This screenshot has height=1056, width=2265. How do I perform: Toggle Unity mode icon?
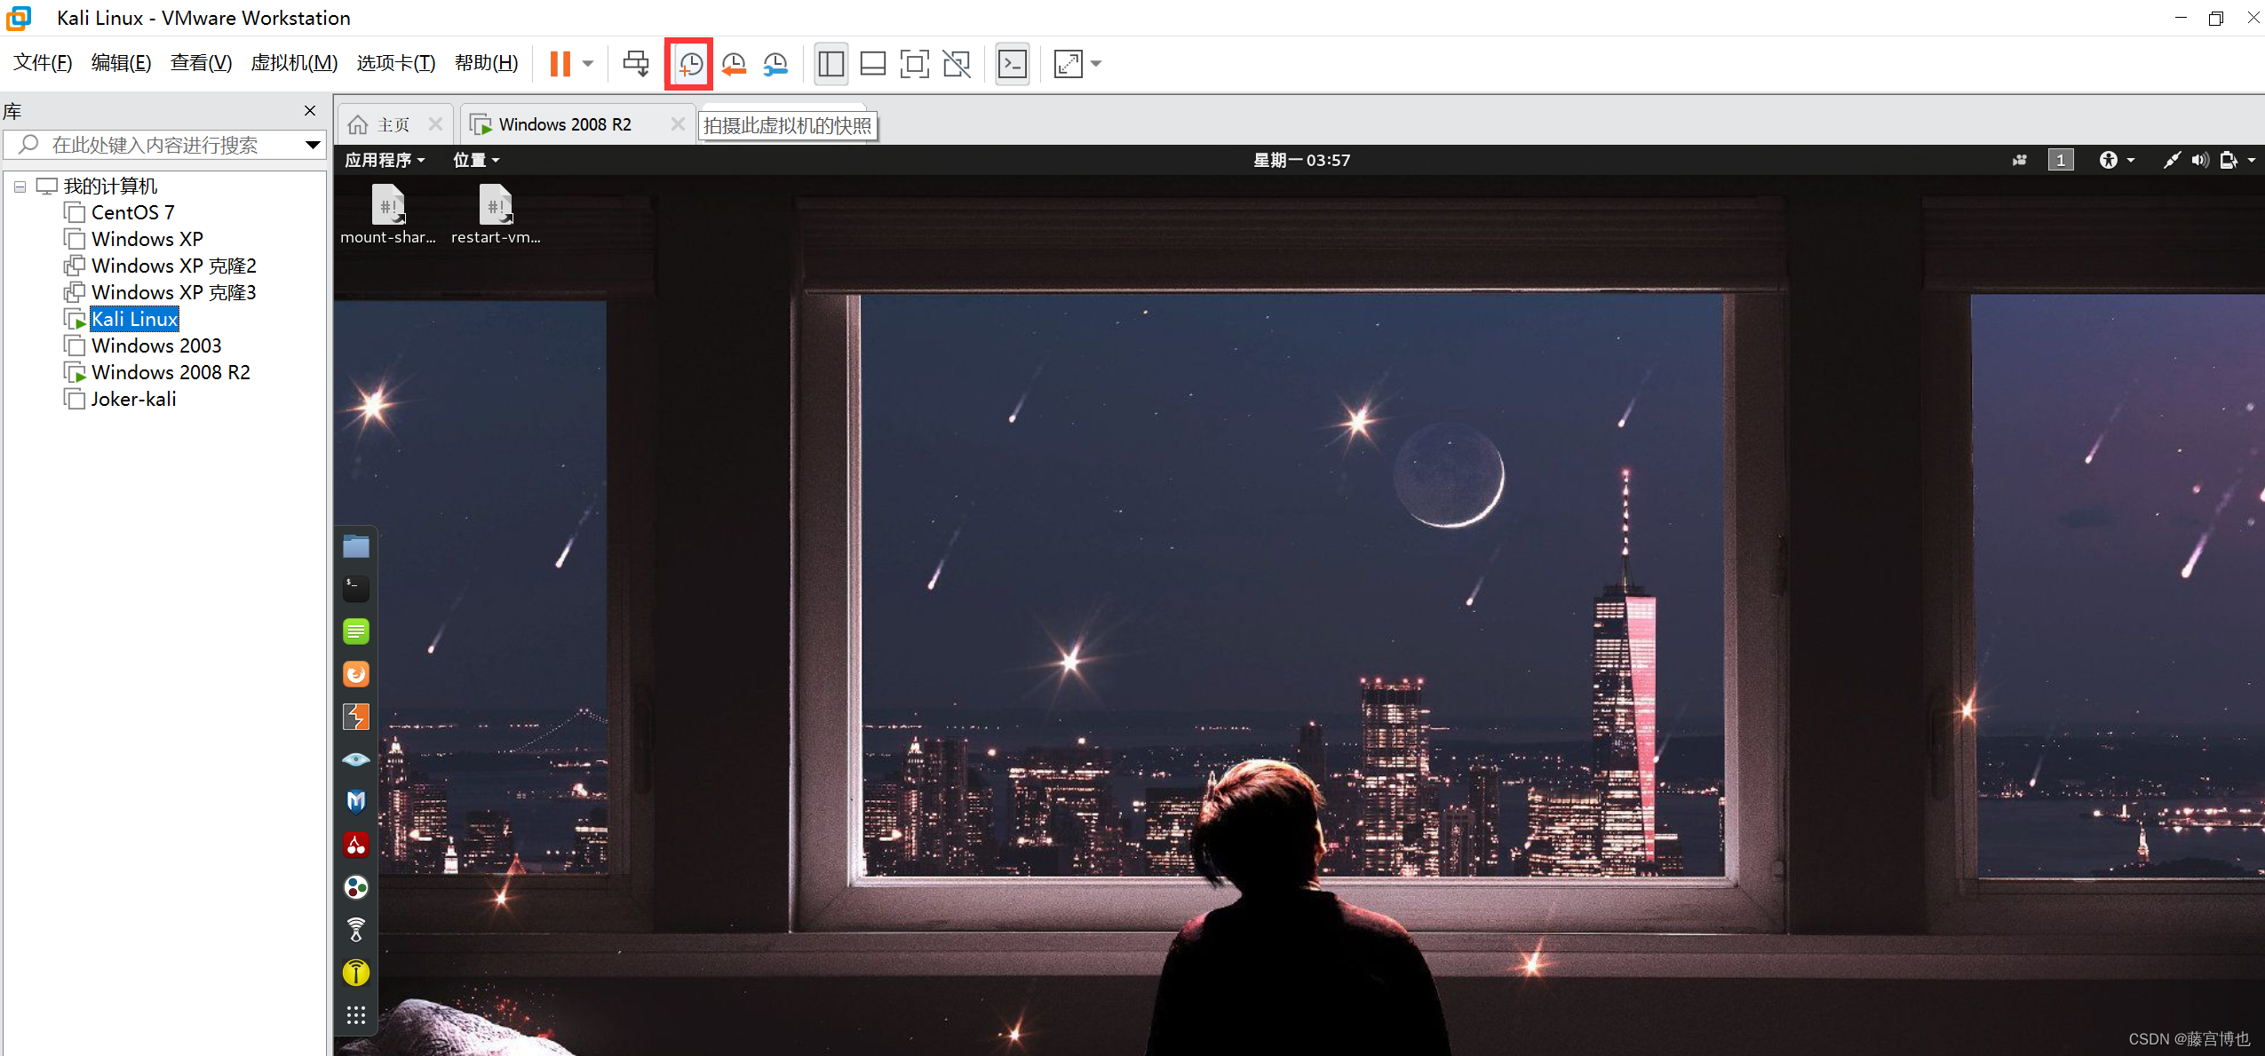click(957, 63)
